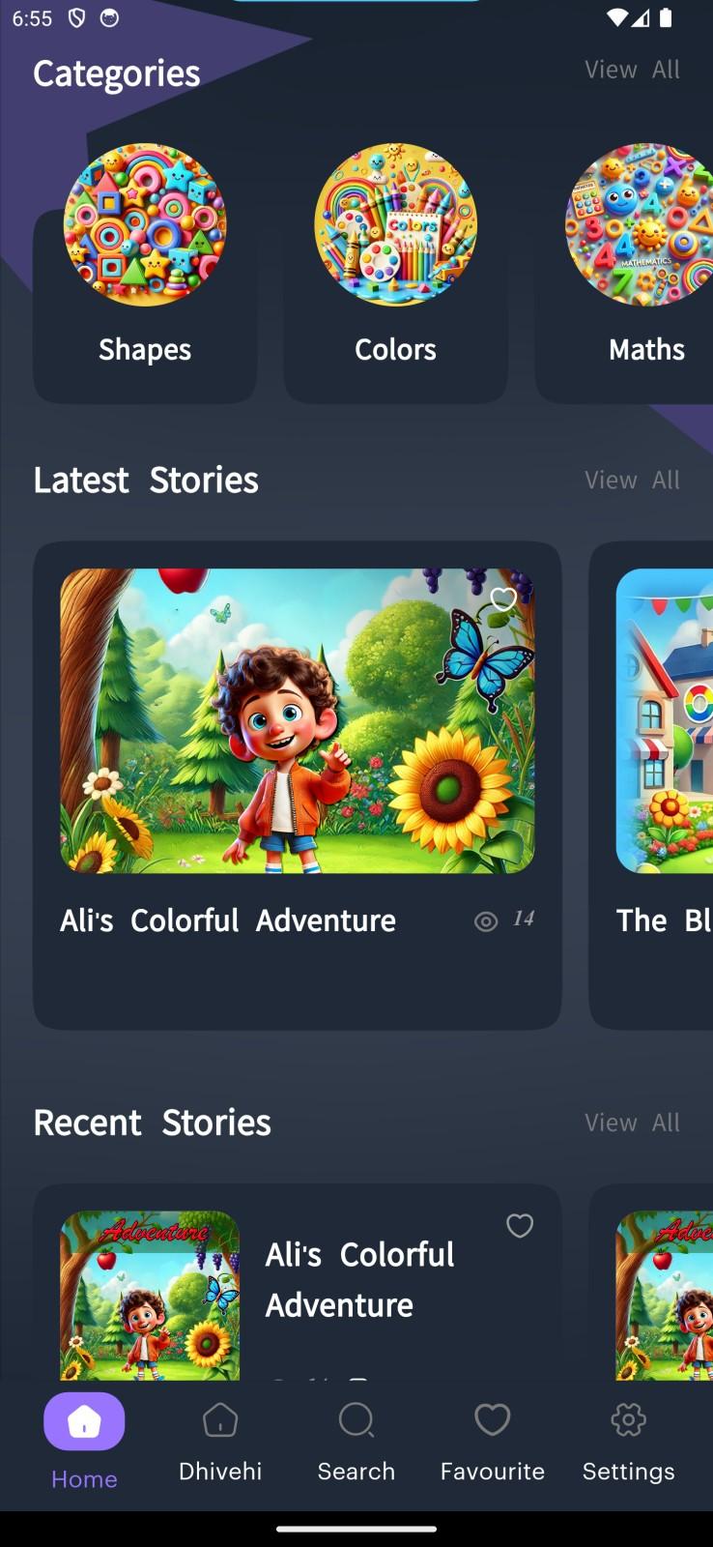Image resolution: width=713 pixels, height=1547 pixels.
Task: Open Settings gear icon
Action: tap(629, 1419)
